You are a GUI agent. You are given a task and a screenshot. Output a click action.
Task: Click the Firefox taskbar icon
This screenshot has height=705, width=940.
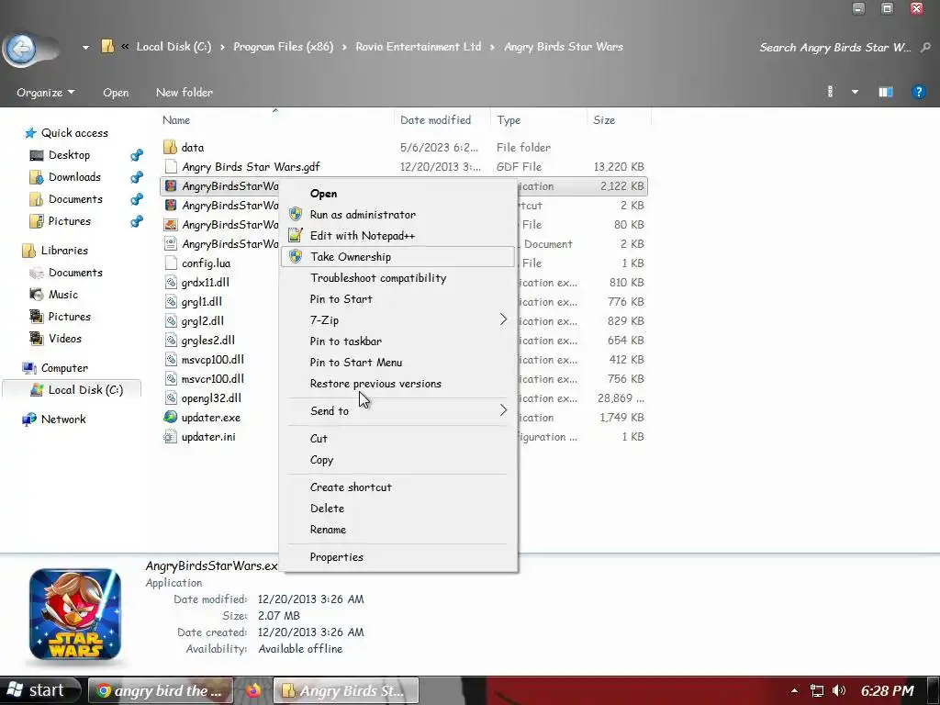pyautogui.click(x=253, y=690)
